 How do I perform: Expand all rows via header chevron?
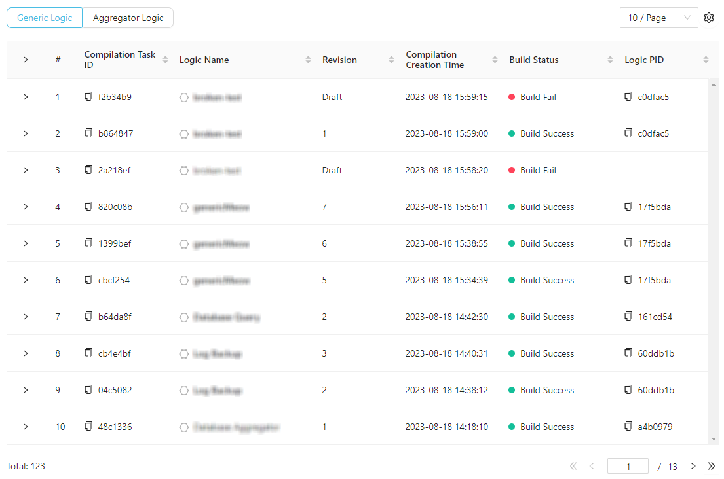[26, 60]
